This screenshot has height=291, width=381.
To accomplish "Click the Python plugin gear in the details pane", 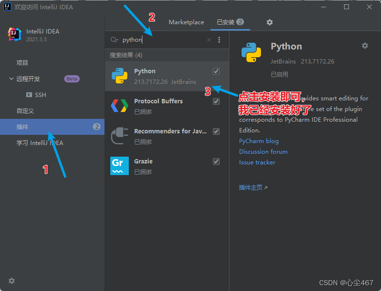I will (364, 46).
